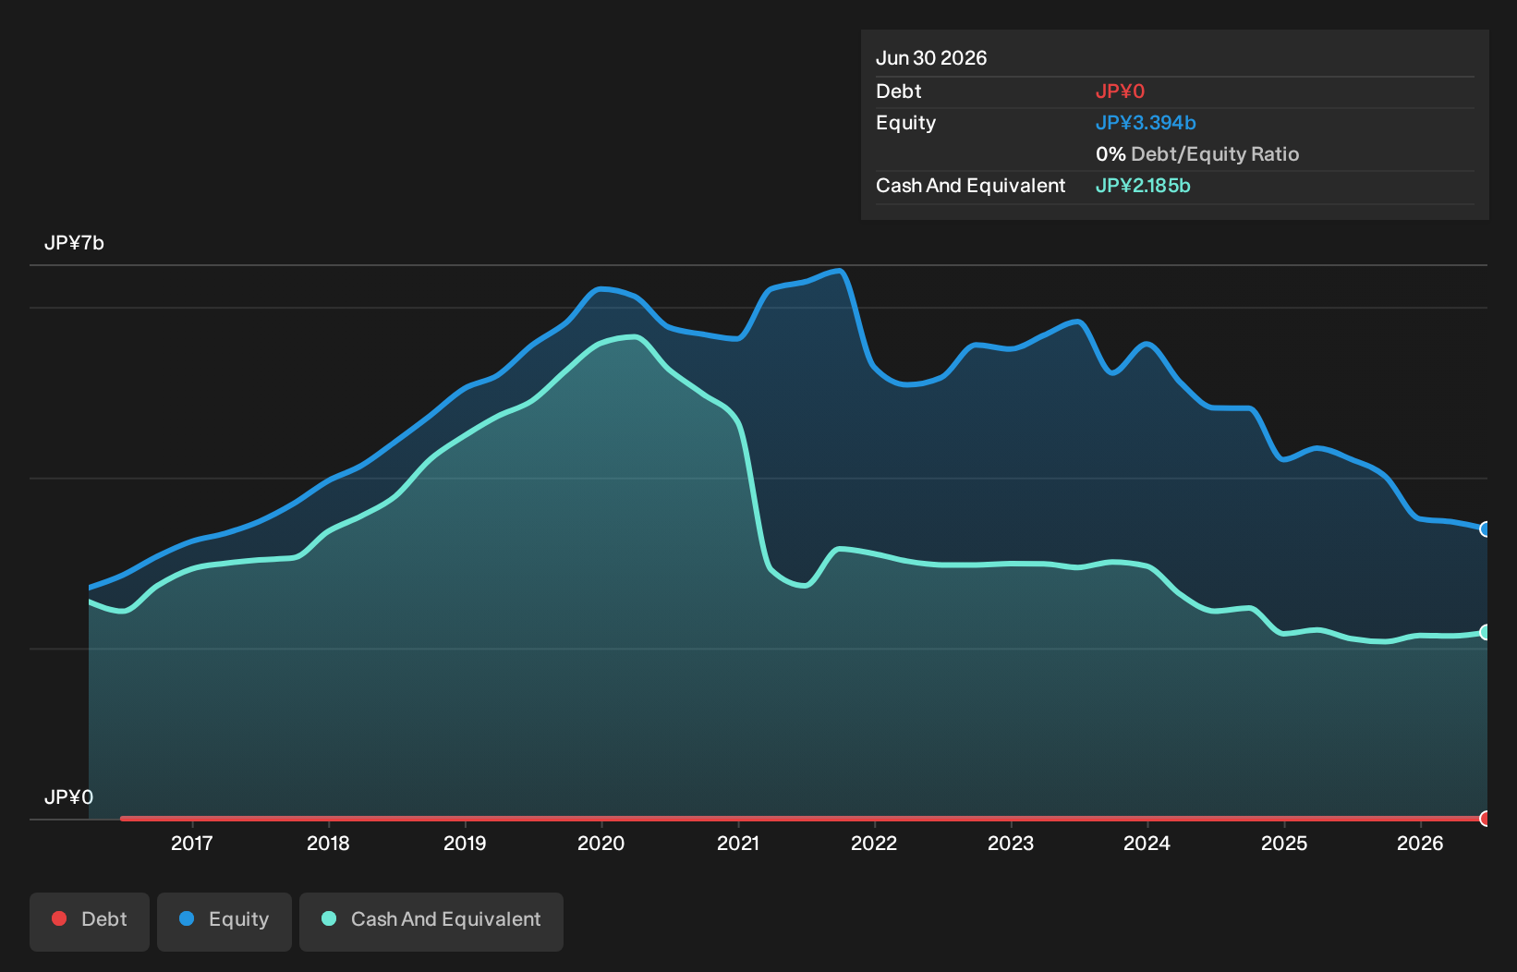
Task: Click the Debt row label in tooltip
Action: [x=899, y=91]
